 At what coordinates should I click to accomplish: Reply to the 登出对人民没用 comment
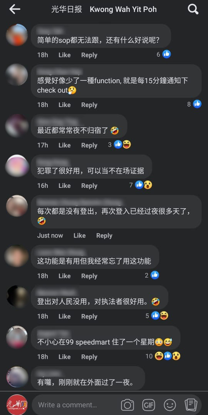click(x=89, y=316)
